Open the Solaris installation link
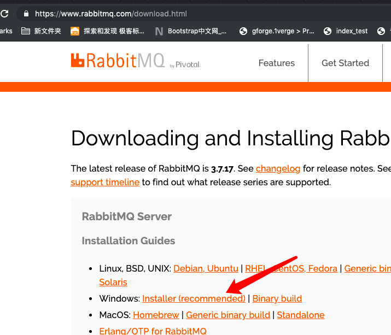This screenshot has width=391, height=335. point(113,282)
